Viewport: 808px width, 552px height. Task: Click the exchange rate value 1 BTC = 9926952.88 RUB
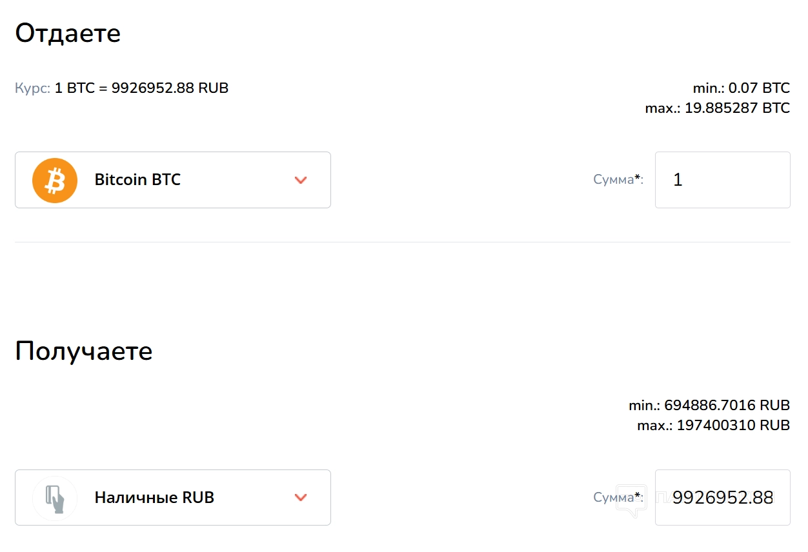[x=141, y=88]
